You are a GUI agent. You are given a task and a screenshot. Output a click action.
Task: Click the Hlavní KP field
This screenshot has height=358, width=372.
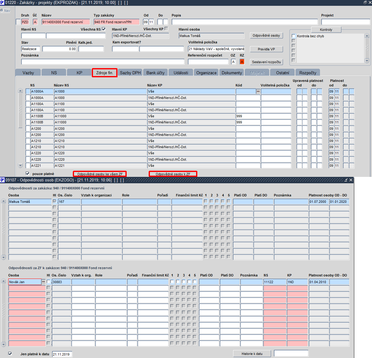(x=140, y=36)
